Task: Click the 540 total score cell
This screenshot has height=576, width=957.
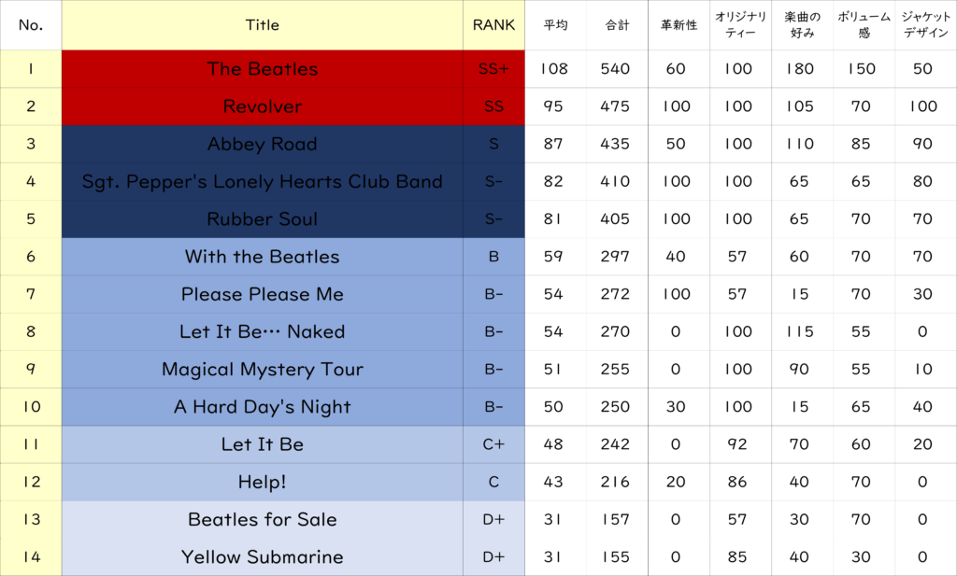Action: tap(615, 69)
